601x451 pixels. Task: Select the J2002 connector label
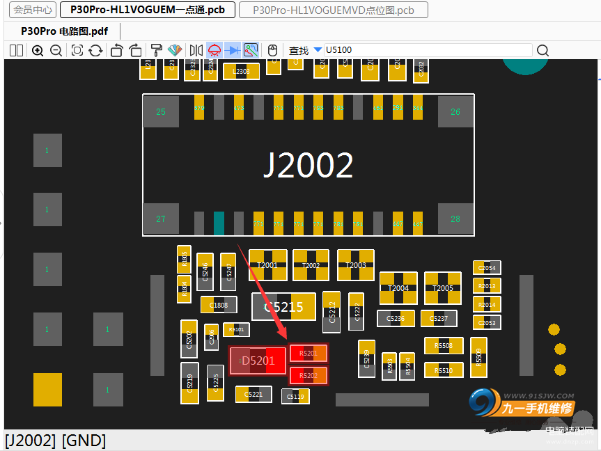309,165
